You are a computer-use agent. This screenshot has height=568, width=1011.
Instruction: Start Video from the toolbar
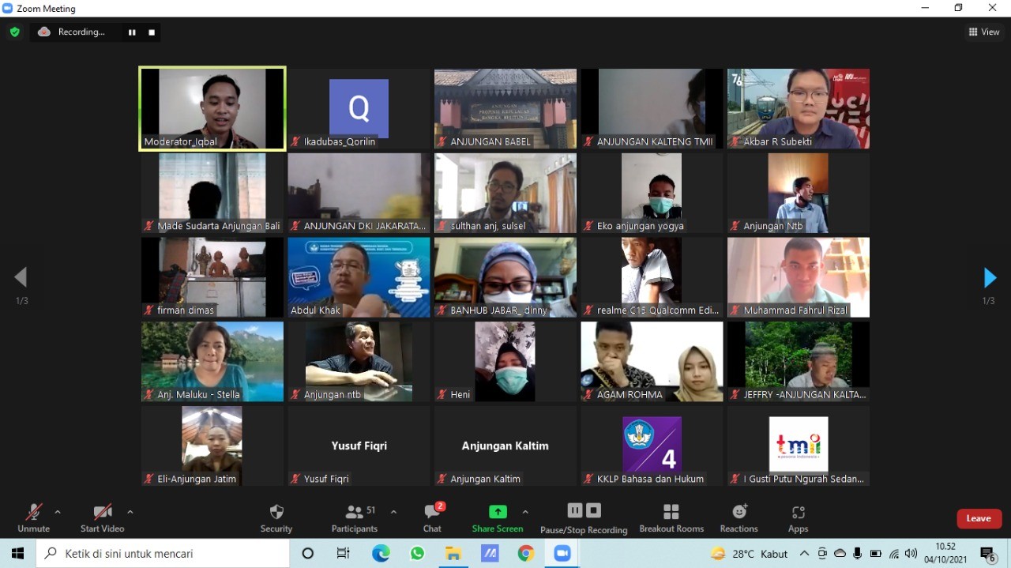(x=102, y=517)
